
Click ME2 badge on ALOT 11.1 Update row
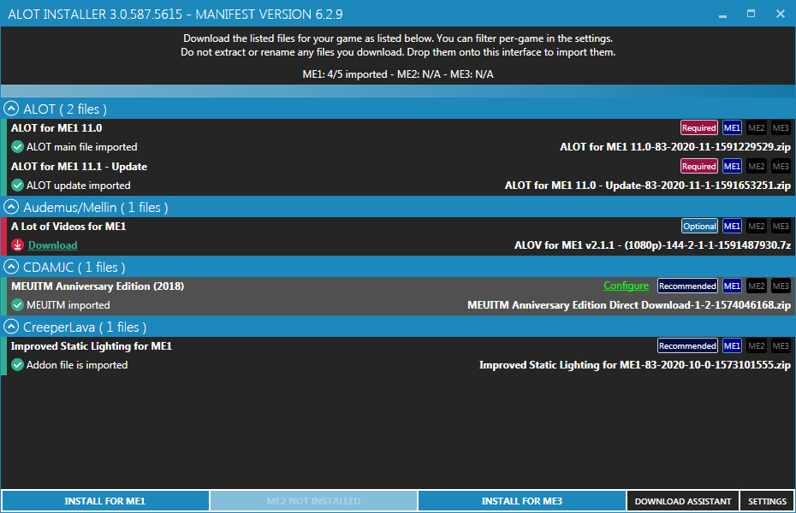click(757, 166)
